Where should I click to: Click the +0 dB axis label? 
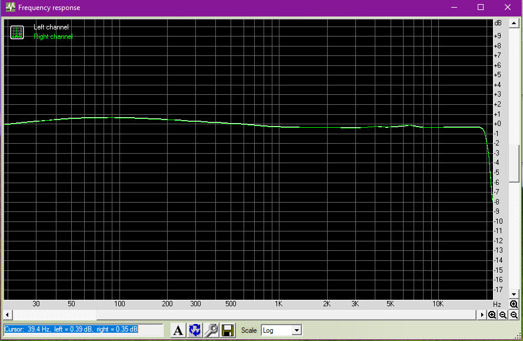point(497,124)
